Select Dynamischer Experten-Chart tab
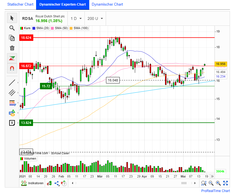The height and width of the screenshot is (194, 235). [63, 4]
